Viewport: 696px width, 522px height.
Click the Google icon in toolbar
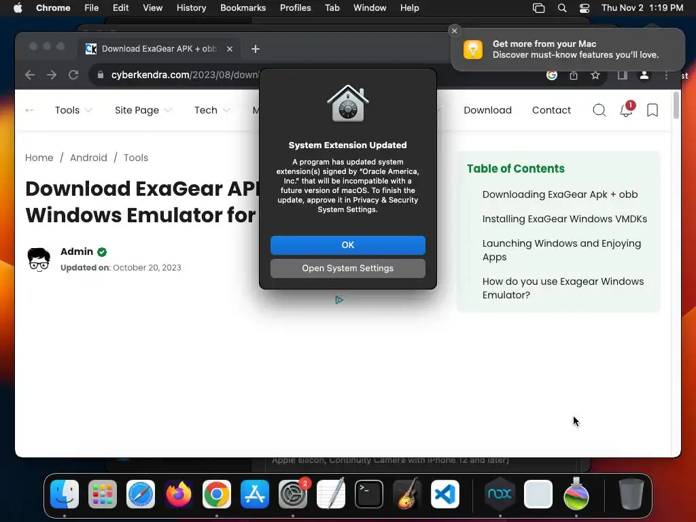coord(552,75)
